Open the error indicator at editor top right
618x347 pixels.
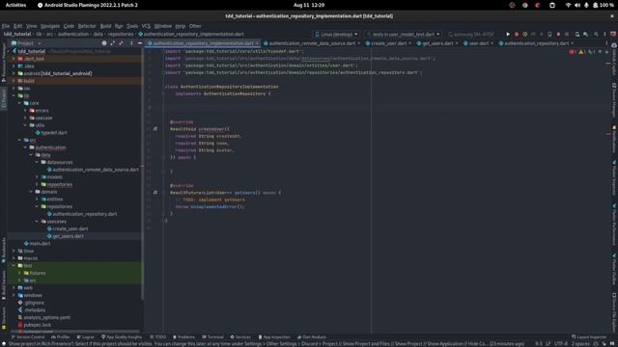pyautogui.click(x=573, y=51)
